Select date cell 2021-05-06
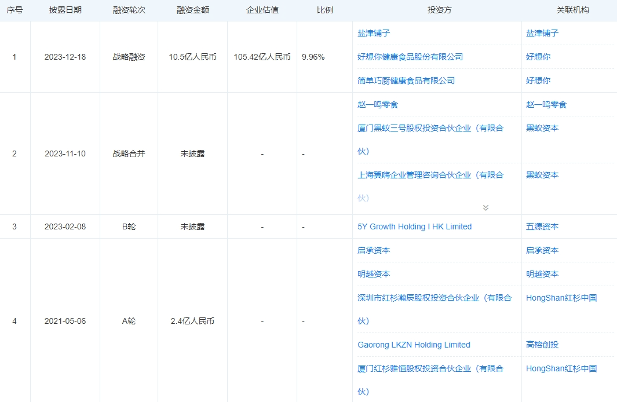 (x=65, y=321)
